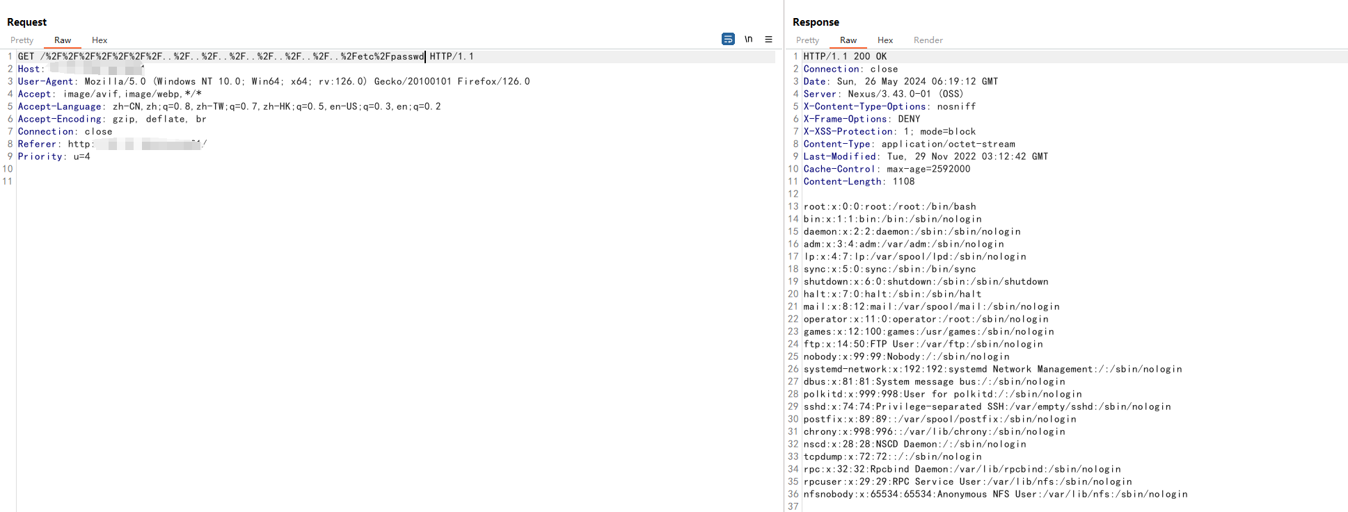Click the X-Frame-Options: DENY line
This screenshot has width=1348, height=512.
pos(862,119)
